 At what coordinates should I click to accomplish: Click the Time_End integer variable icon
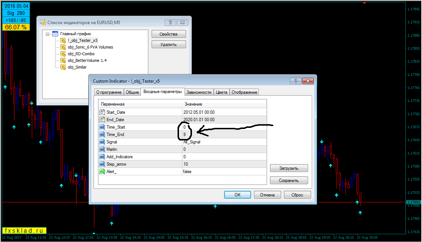pyautogui.click(x=102, y=135)
